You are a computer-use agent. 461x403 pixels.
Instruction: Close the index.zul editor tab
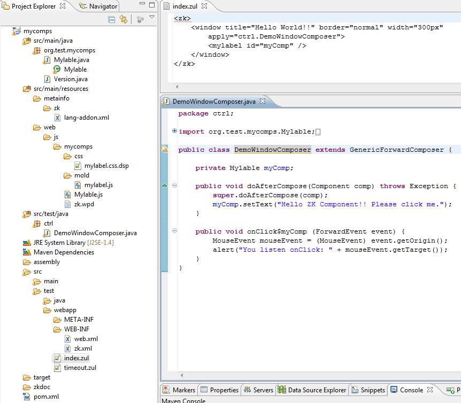pyautogui.click(x=204, y=6)
